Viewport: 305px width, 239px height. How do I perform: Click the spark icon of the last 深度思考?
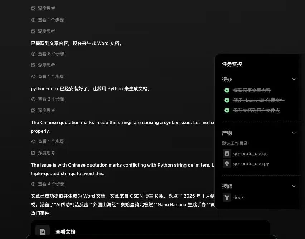point(33,153)
